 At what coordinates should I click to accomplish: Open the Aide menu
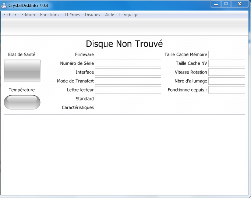(x=109, y=15)
